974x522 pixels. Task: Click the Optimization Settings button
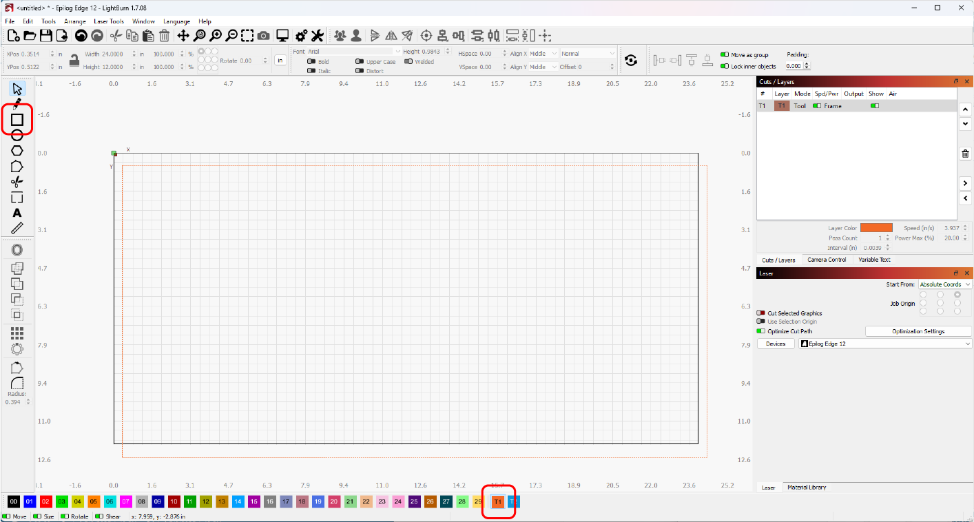point(918,331)
